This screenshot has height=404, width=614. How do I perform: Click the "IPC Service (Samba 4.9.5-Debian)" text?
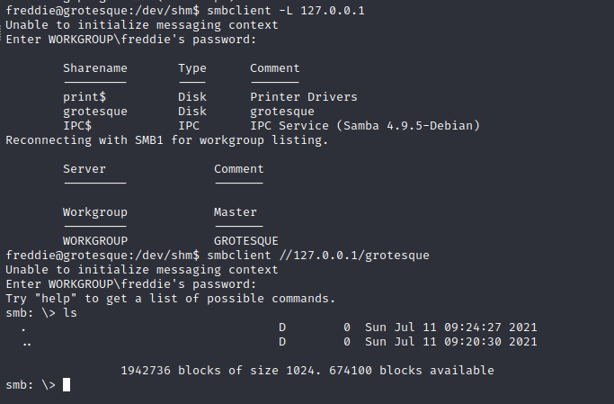coord(365,126)
